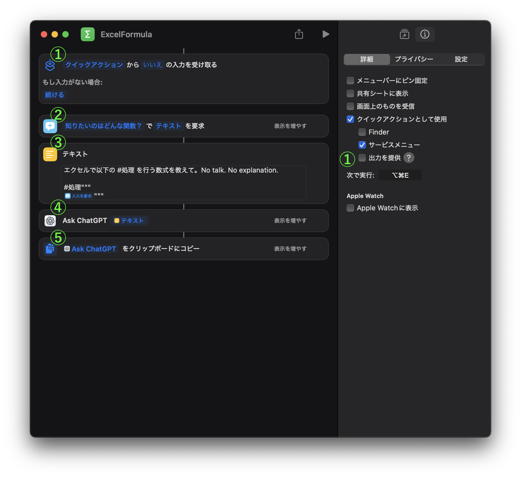Image resolution: width=521 pixels, height=477 pixels.
Task: Click the 入力を要求 variable in text body
Action: (x=79, y=196)
